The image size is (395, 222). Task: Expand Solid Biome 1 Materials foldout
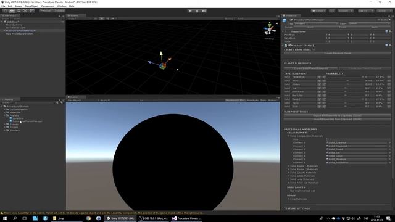[x=289, y=166]
